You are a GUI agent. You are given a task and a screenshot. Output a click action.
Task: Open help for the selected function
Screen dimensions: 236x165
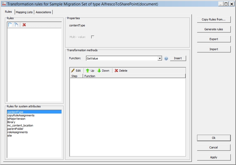[x=166, y=58]
